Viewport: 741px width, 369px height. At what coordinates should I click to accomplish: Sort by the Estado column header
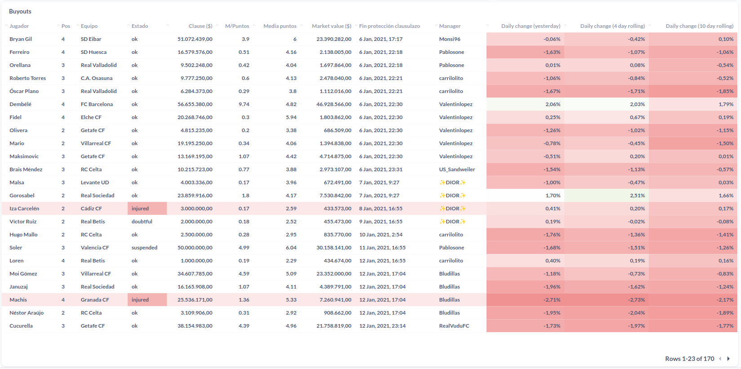[140, 26]
